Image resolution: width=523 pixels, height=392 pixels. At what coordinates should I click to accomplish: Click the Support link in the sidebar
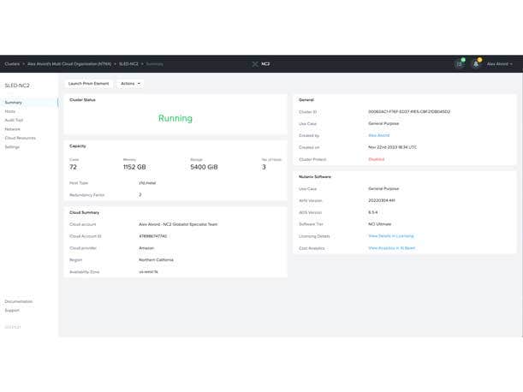11,310
